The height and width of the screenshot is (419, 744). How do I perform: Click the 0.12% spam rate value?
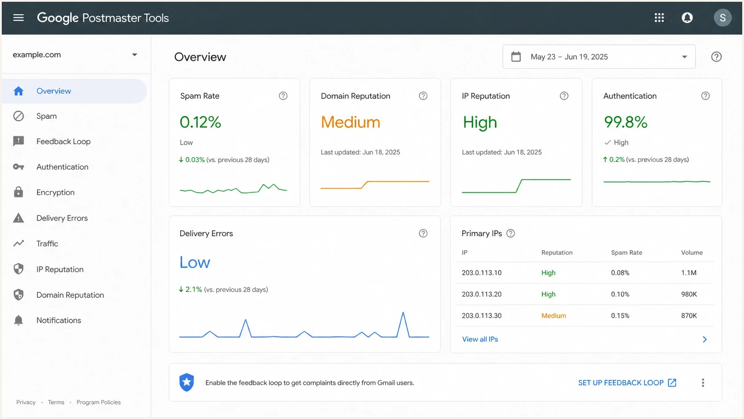pyautogui.click(x=200, y=122)
